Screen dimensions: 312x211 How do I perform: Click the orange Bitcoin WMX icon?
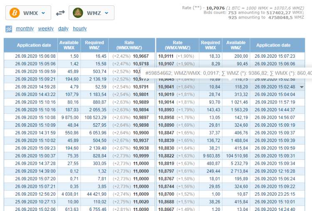[15, 13]
